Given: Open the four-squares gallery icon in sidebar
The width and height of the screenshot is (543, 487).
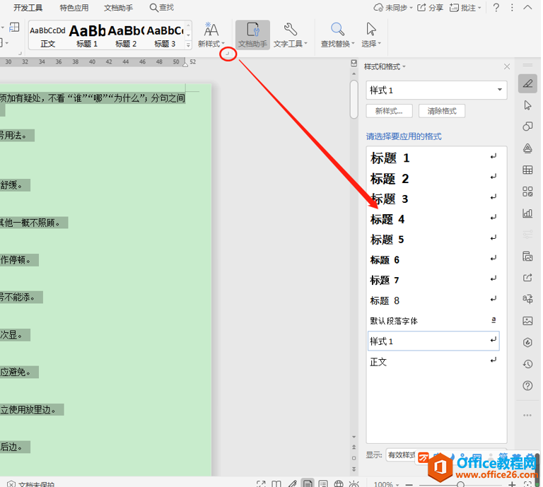Looking at the screenshot, I should [527, 192].
